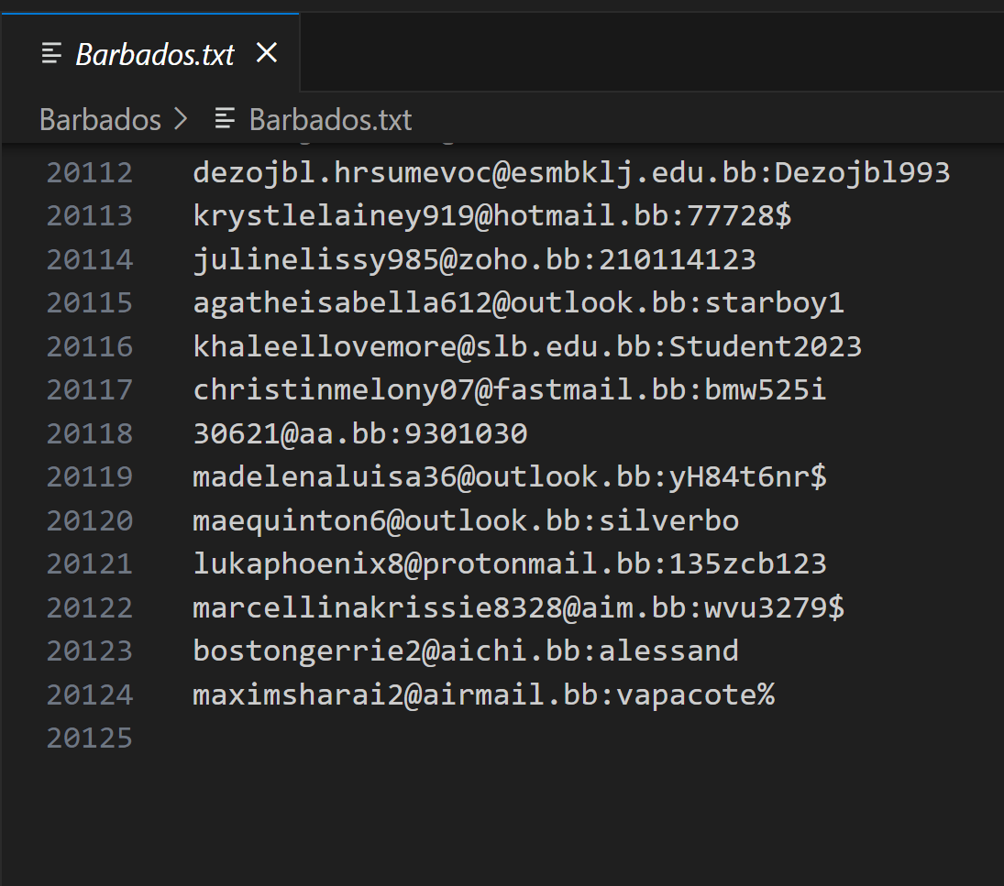Select the Barbados.txt tab title
Viewport: 1004px width, 886px height.
(x=155, y=55)
